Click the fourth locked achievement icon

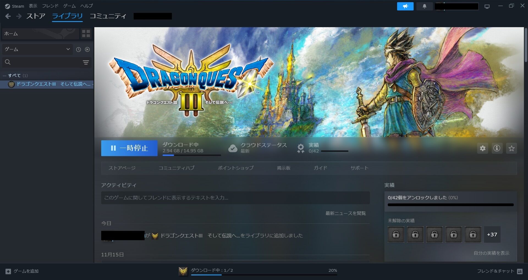coord(454,234)
